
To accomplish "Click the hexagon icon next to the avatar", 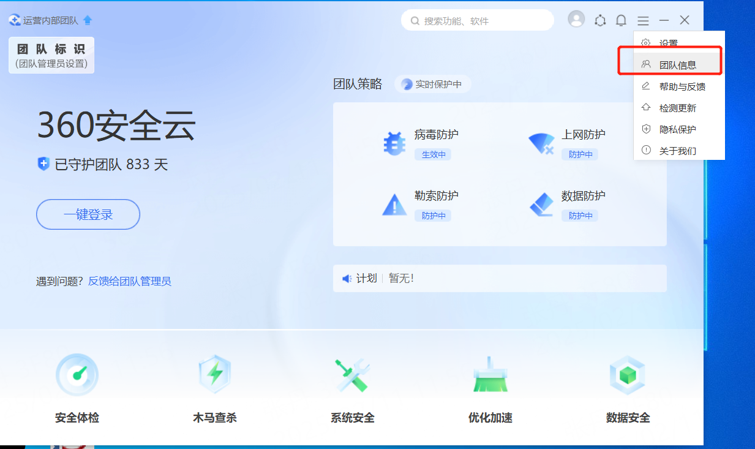I will 600,21.
